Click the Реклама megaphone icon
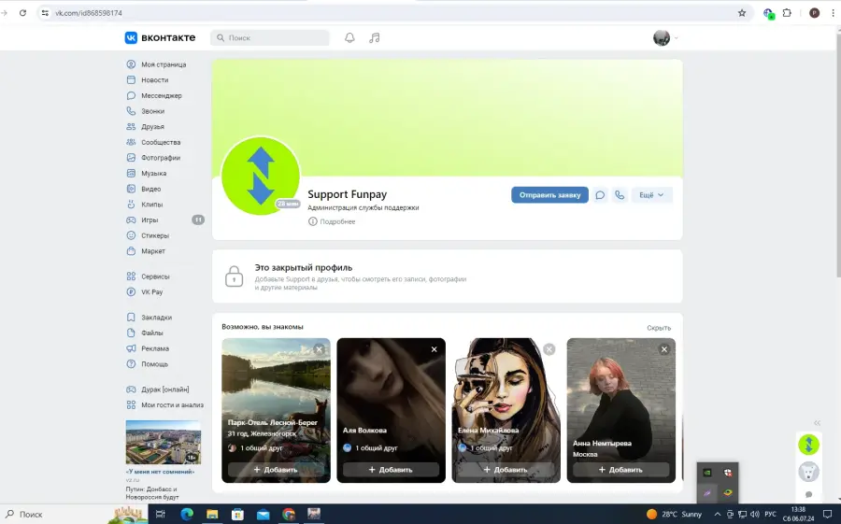 tap(131, 348)
